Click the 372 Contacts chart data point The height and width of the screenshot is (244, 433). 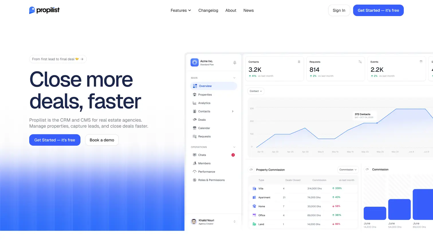[377, 123]
